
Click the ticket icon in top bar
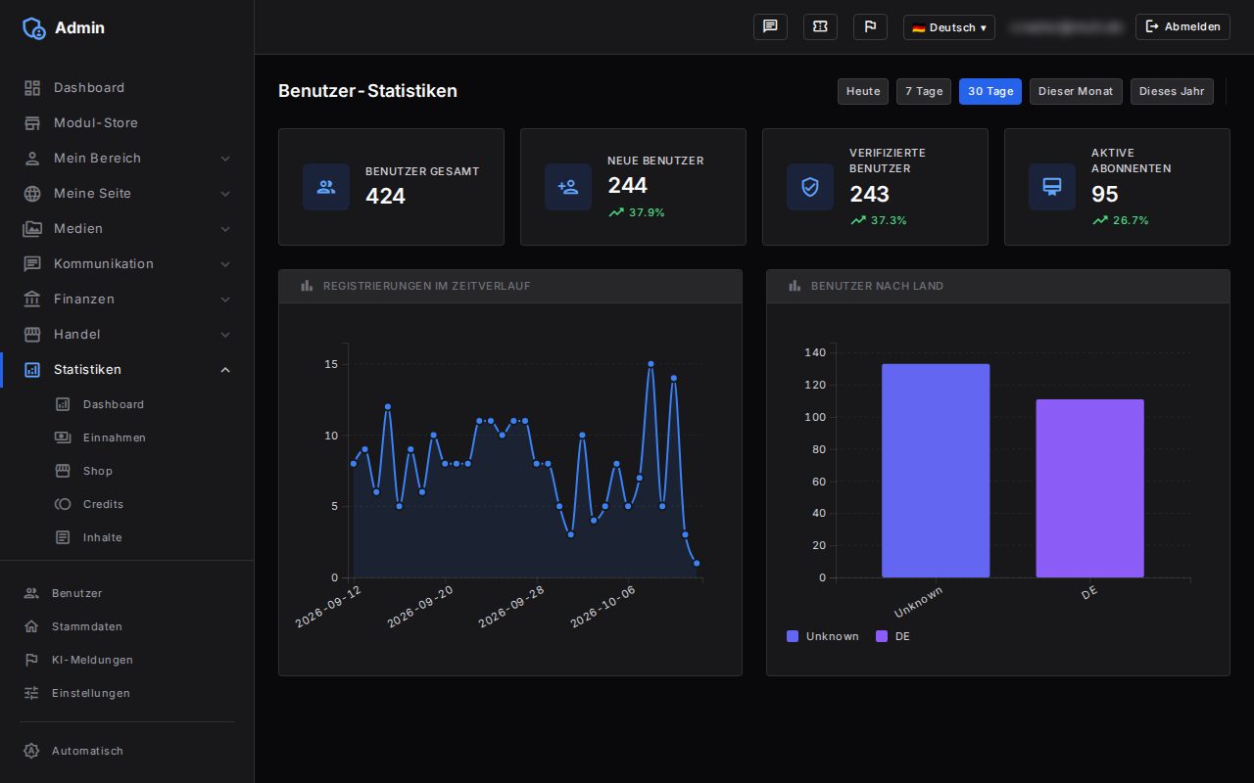coord(820,26)
